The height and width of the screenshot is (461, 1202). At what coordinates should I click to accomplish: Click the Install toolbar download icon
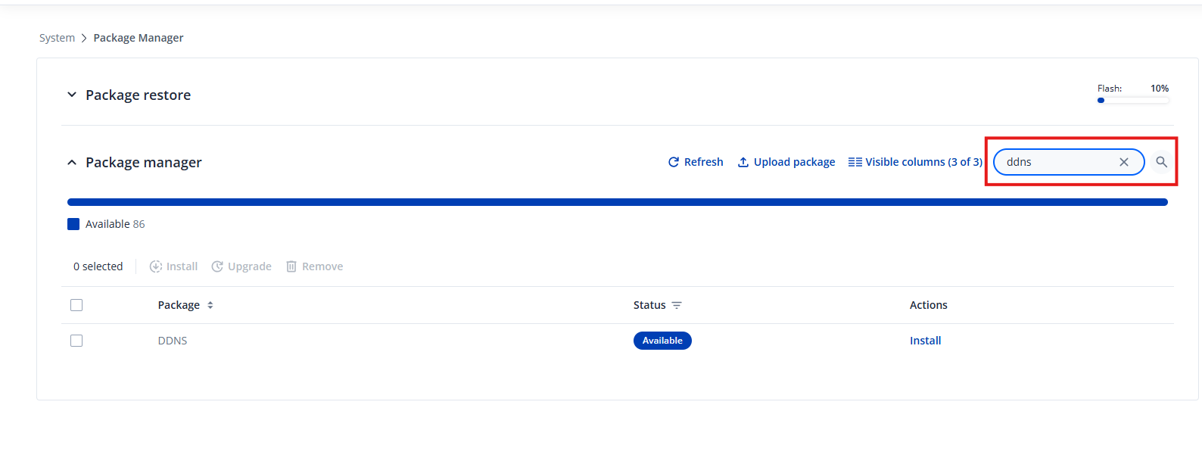[x=156, y=266]
